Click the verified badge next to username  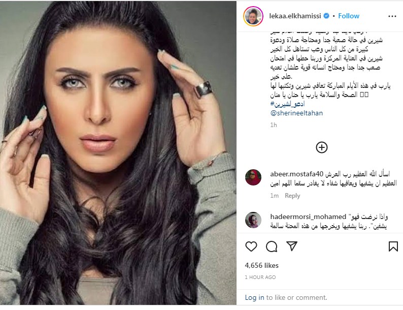click(326, 16)
